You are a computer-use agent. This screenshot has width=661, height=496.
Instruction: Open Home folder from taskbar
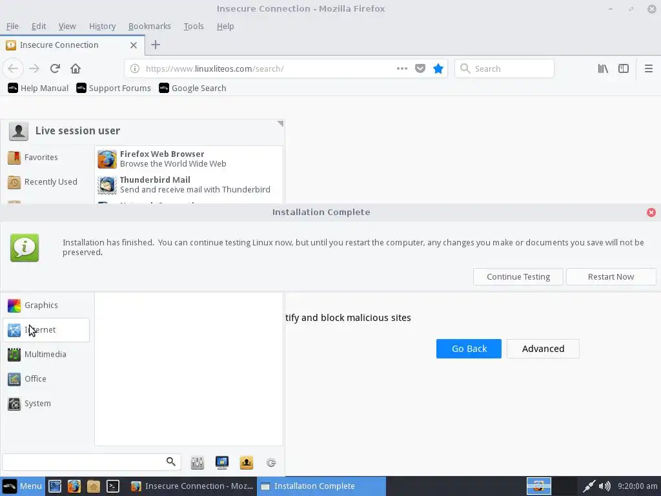pyautogui.click(x=94, y=486)
